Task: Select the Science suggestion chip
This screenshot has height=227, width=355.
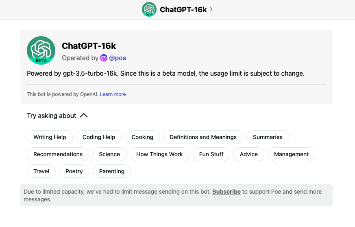Action: tap(109, 154)
